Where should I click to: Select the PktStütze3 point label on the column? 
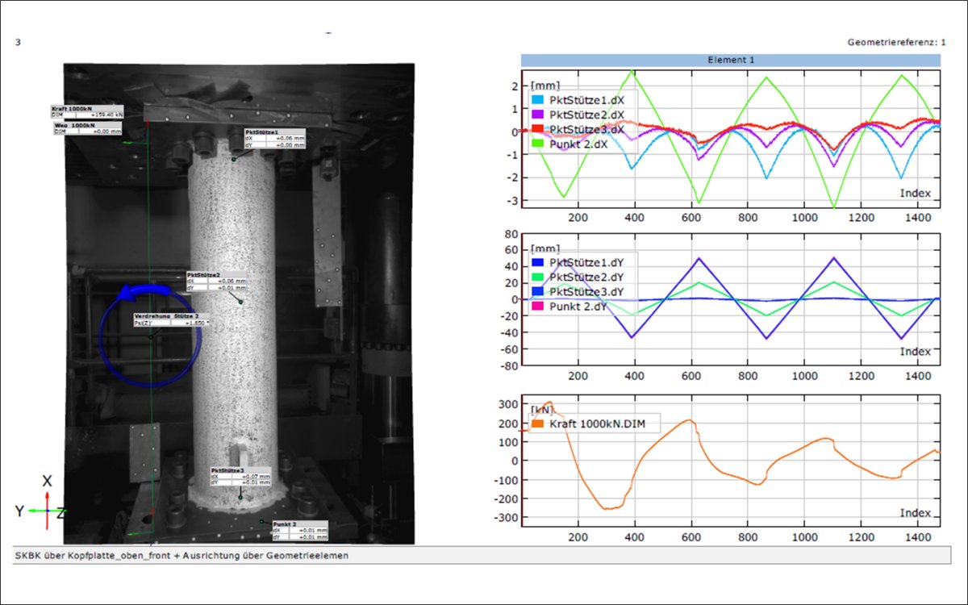[x=241, y=475]
